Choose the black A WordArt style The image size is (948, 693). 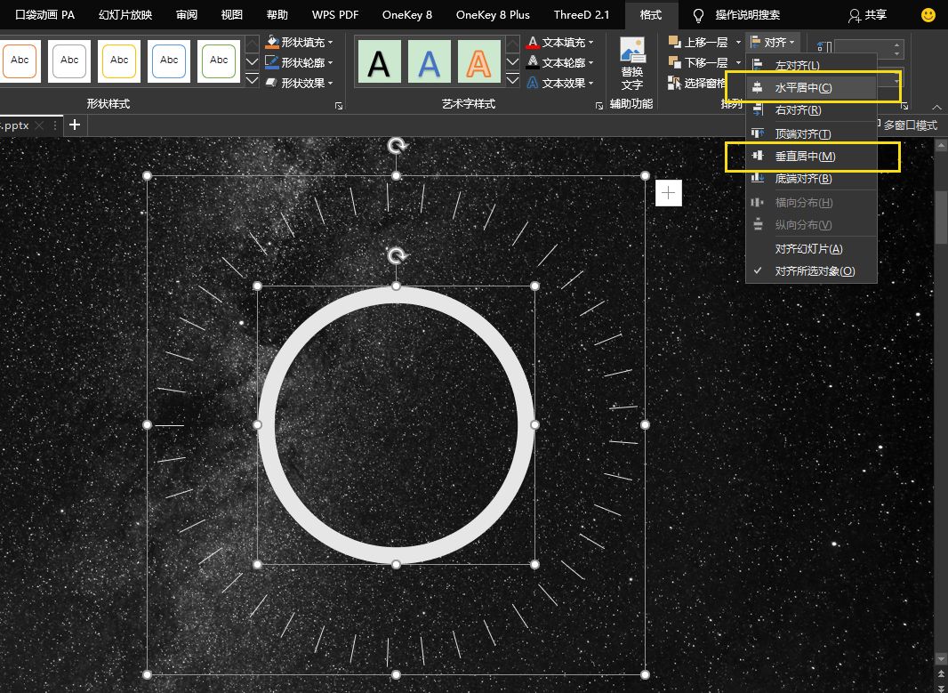pyautogui.click(x=379, y=61)
